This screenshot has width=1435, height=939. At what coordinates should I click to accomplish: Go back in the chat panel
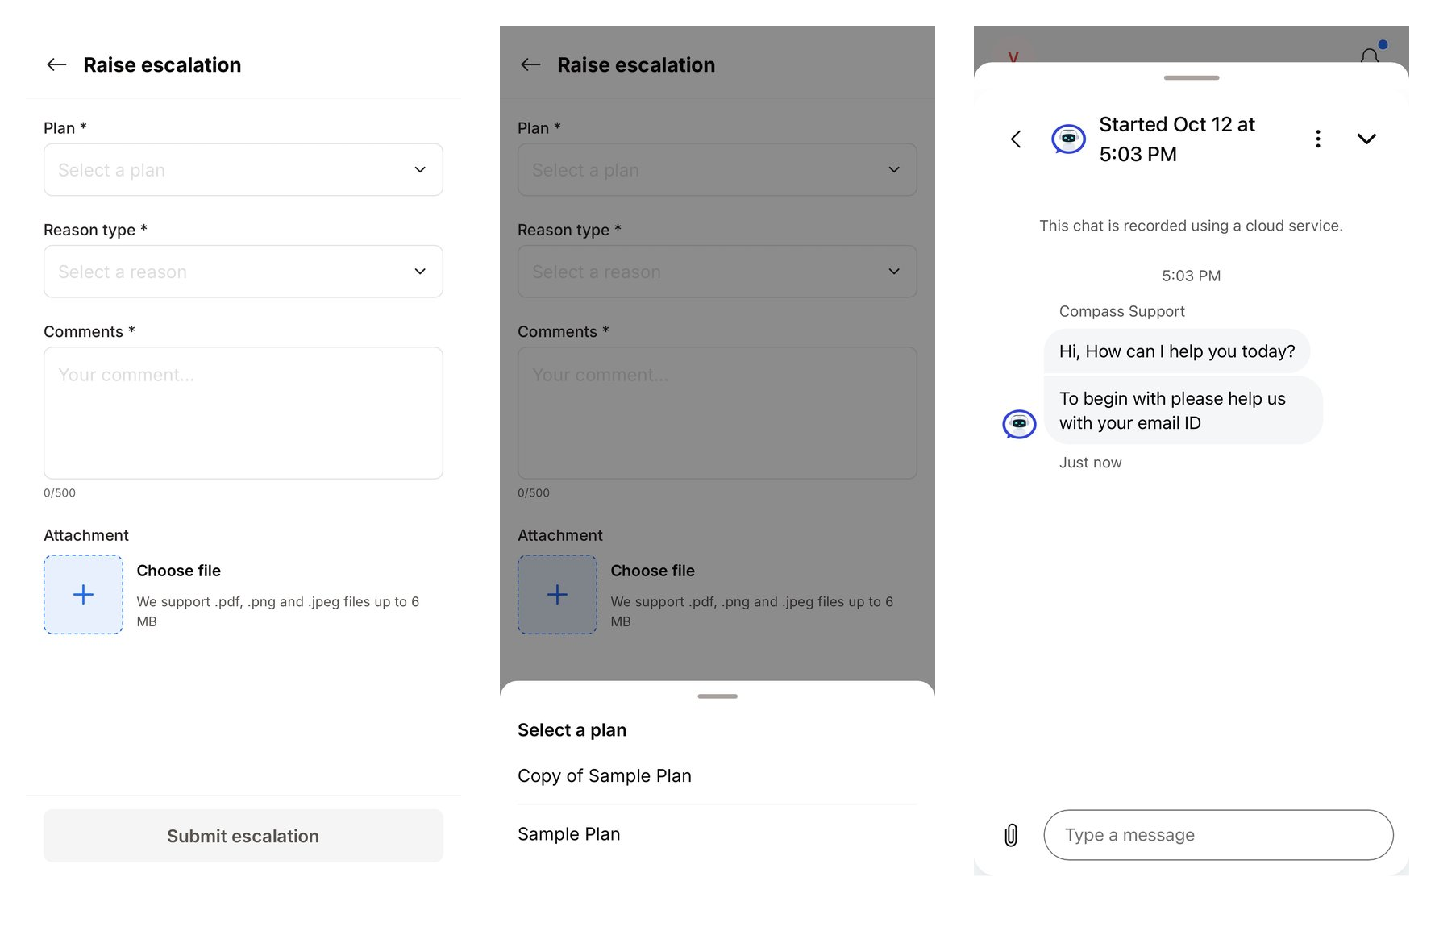[x=1016, y=139]
